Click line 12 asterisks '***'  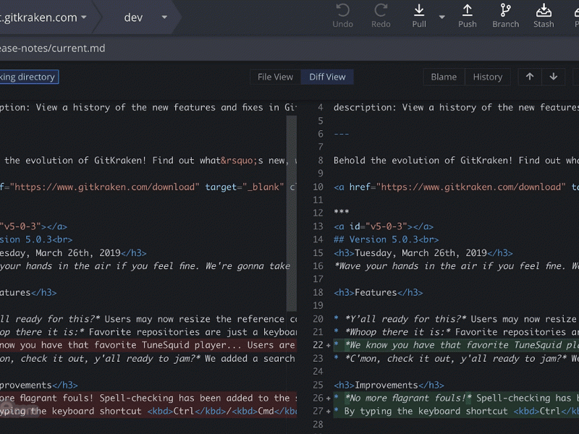(341, 213)
